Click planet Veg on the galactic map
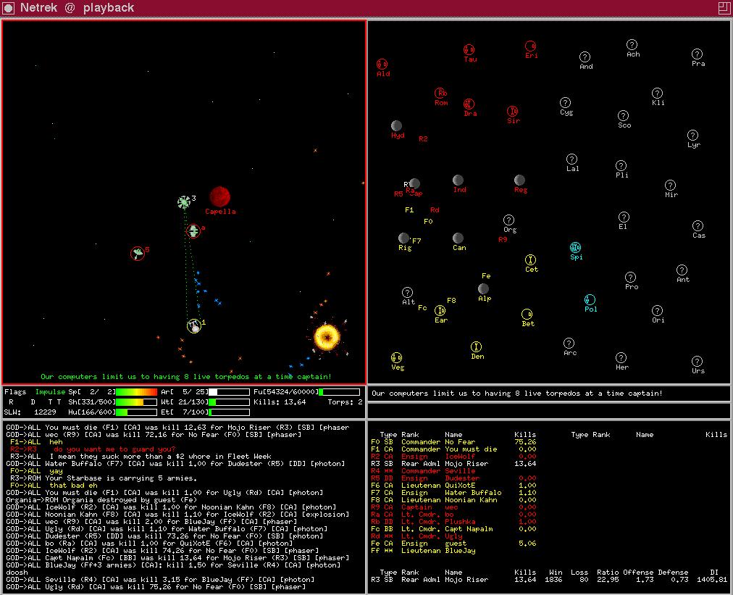733x595 pixels. coord(396,358)
